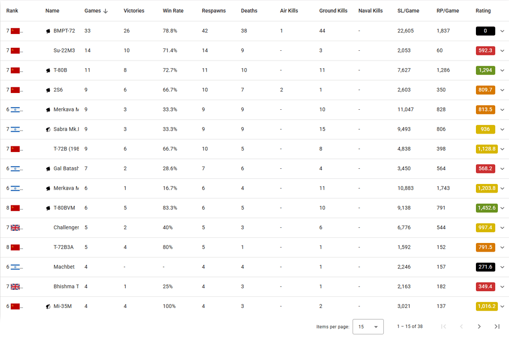Go to the next page of results
This screenshot has height=338, width=509.
point(479,326)
